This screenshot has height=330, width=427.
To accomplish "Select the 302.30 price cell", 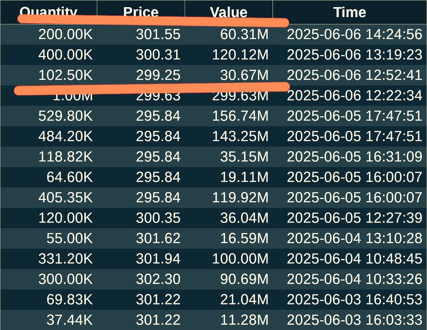I will pyautogui.click(x=158, y=279).
